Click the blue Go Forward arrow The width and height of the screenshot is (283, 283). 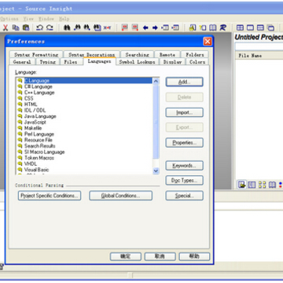pyautogui.click(x=155, y=28)
